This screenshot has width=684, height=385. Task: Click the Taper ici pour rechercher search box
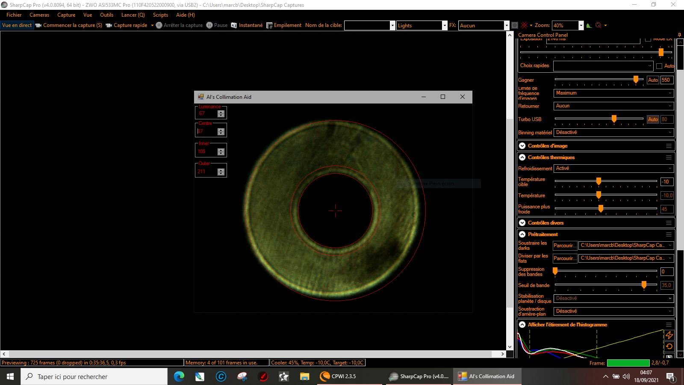click(94, 376)
